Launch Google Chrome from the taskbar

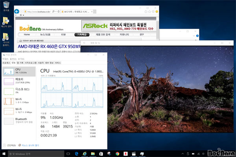pyautogui.click(x=117, y=154)
